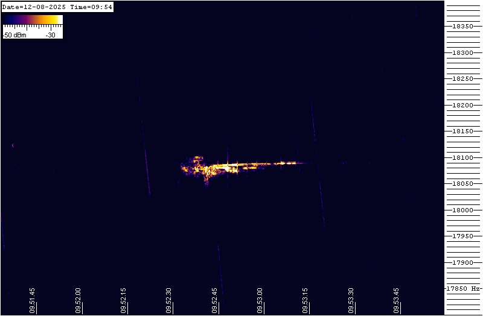This screenshot has height=316, width=483.
Task: Select the 18300 frequency label
Action: tap(462, 53)
